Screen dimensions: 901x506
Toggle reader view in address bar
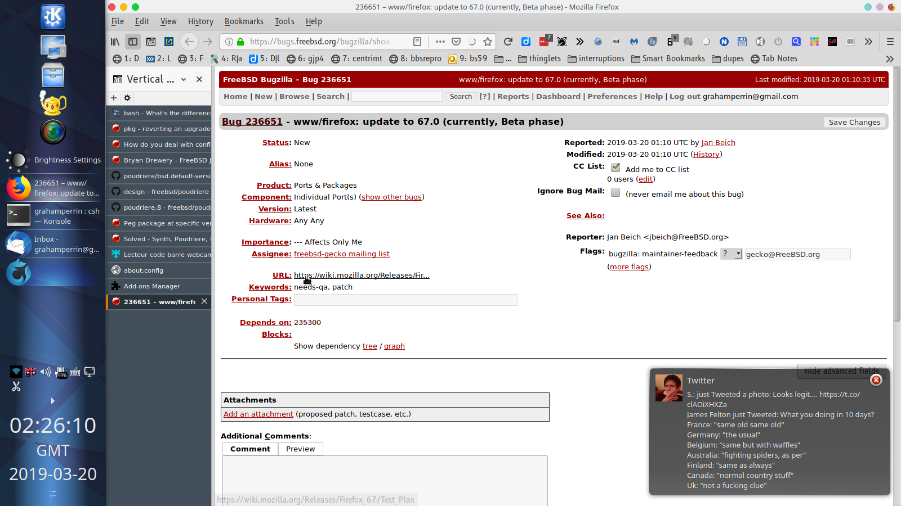pos(417,42)
